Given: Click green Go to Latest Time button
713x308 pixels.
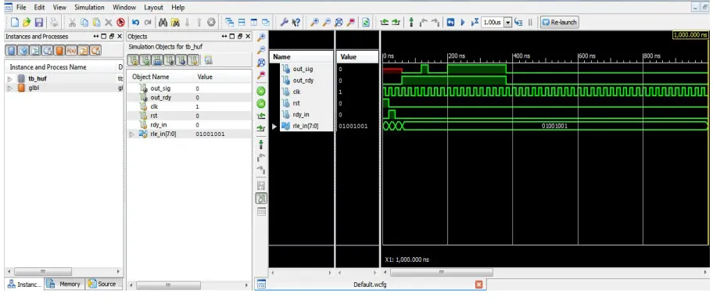Looking at the screenshot, I should tap(261, 104).
